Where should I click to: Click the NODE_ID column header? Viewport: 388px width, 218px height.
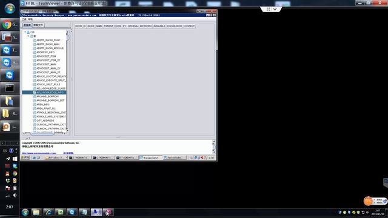(81, 26)
